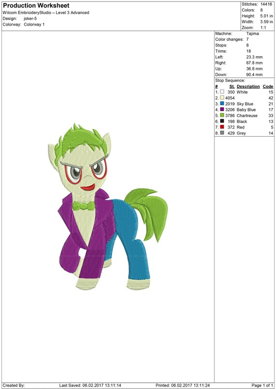Select the height value "5.01 in"
The image size is (276, 389).
[x=266, y=16]
